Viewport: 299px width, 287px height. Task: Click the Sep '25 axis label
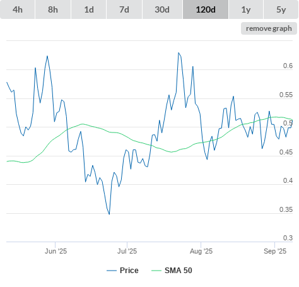[275, 251]
